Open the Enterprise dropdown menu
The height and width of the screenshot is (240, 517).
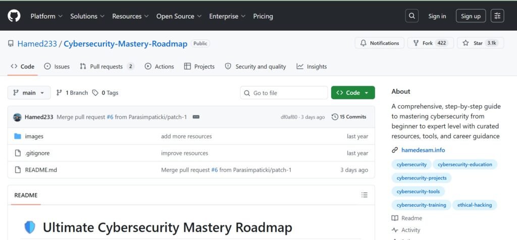coord(227,16)
